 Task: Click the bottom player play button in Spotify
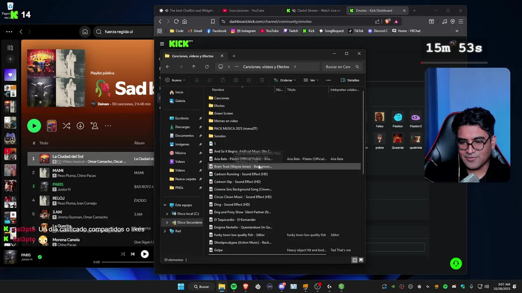click(x=144, y=254)
